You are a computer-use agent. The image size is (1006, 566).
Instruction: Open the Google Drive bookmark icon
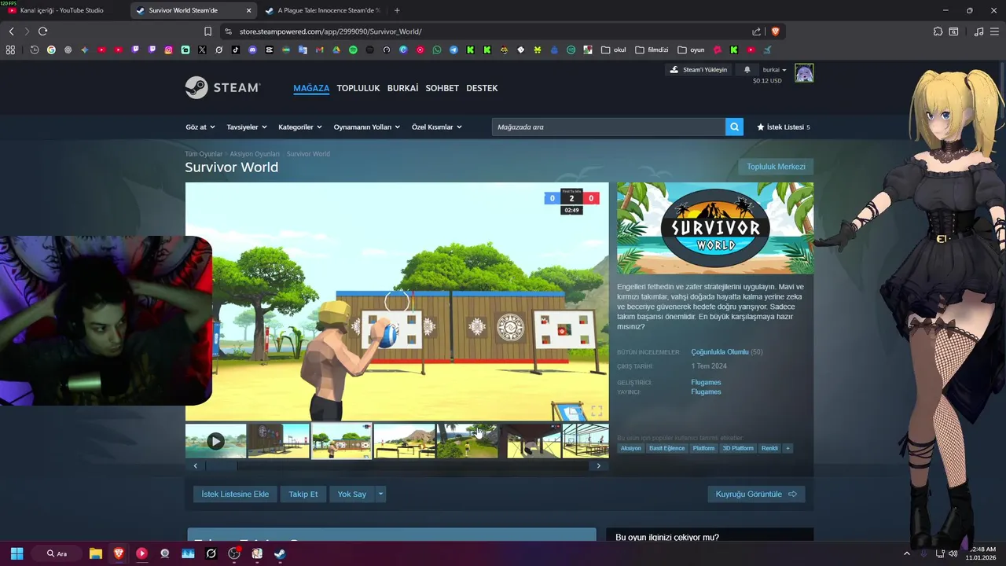[x=336, y=50]
